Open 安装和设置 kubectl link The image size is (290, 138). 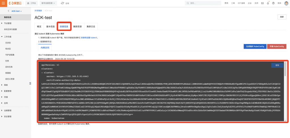89,38
